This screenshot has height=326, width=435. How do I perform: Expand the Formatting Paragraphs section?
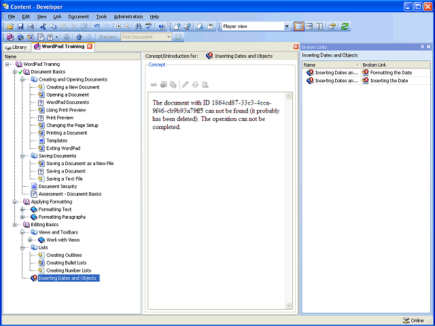point(22,217)
